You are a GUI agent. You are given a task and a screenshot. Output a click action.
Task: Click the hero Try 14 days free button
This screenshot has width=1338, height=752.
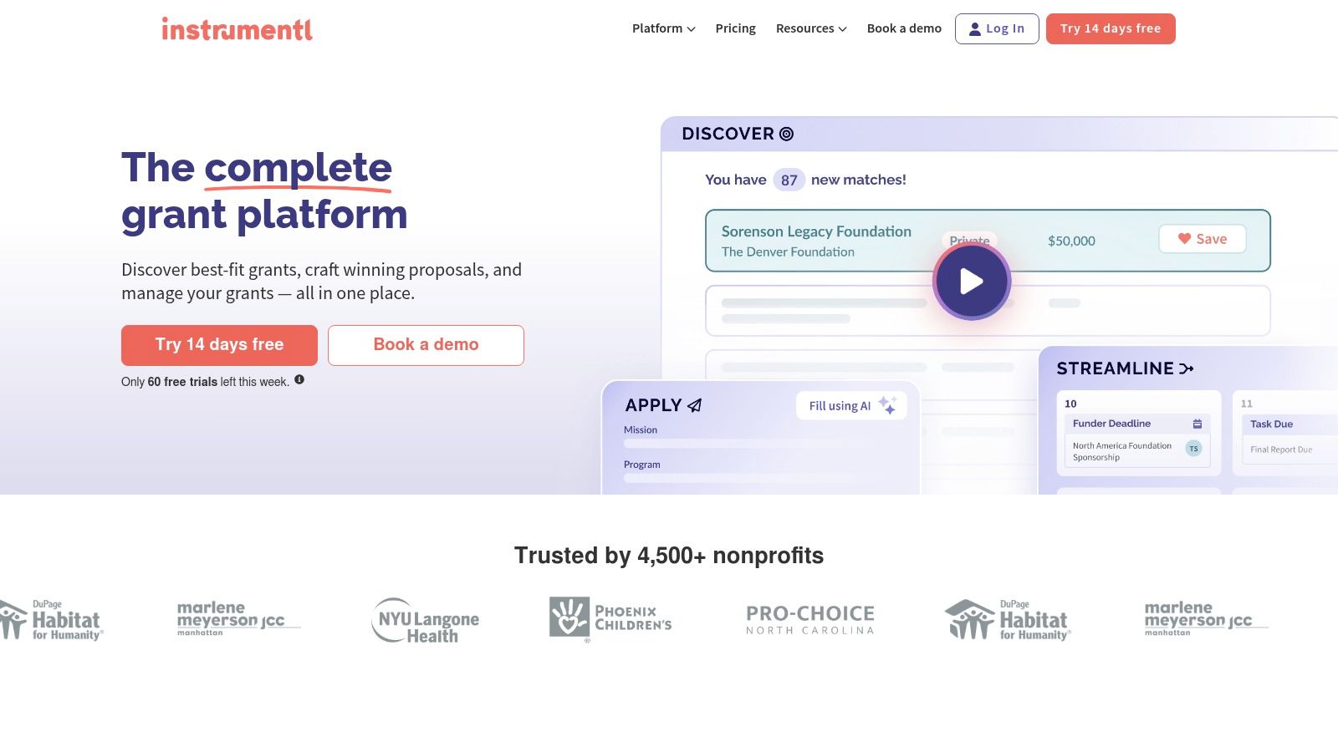(219, 345)
